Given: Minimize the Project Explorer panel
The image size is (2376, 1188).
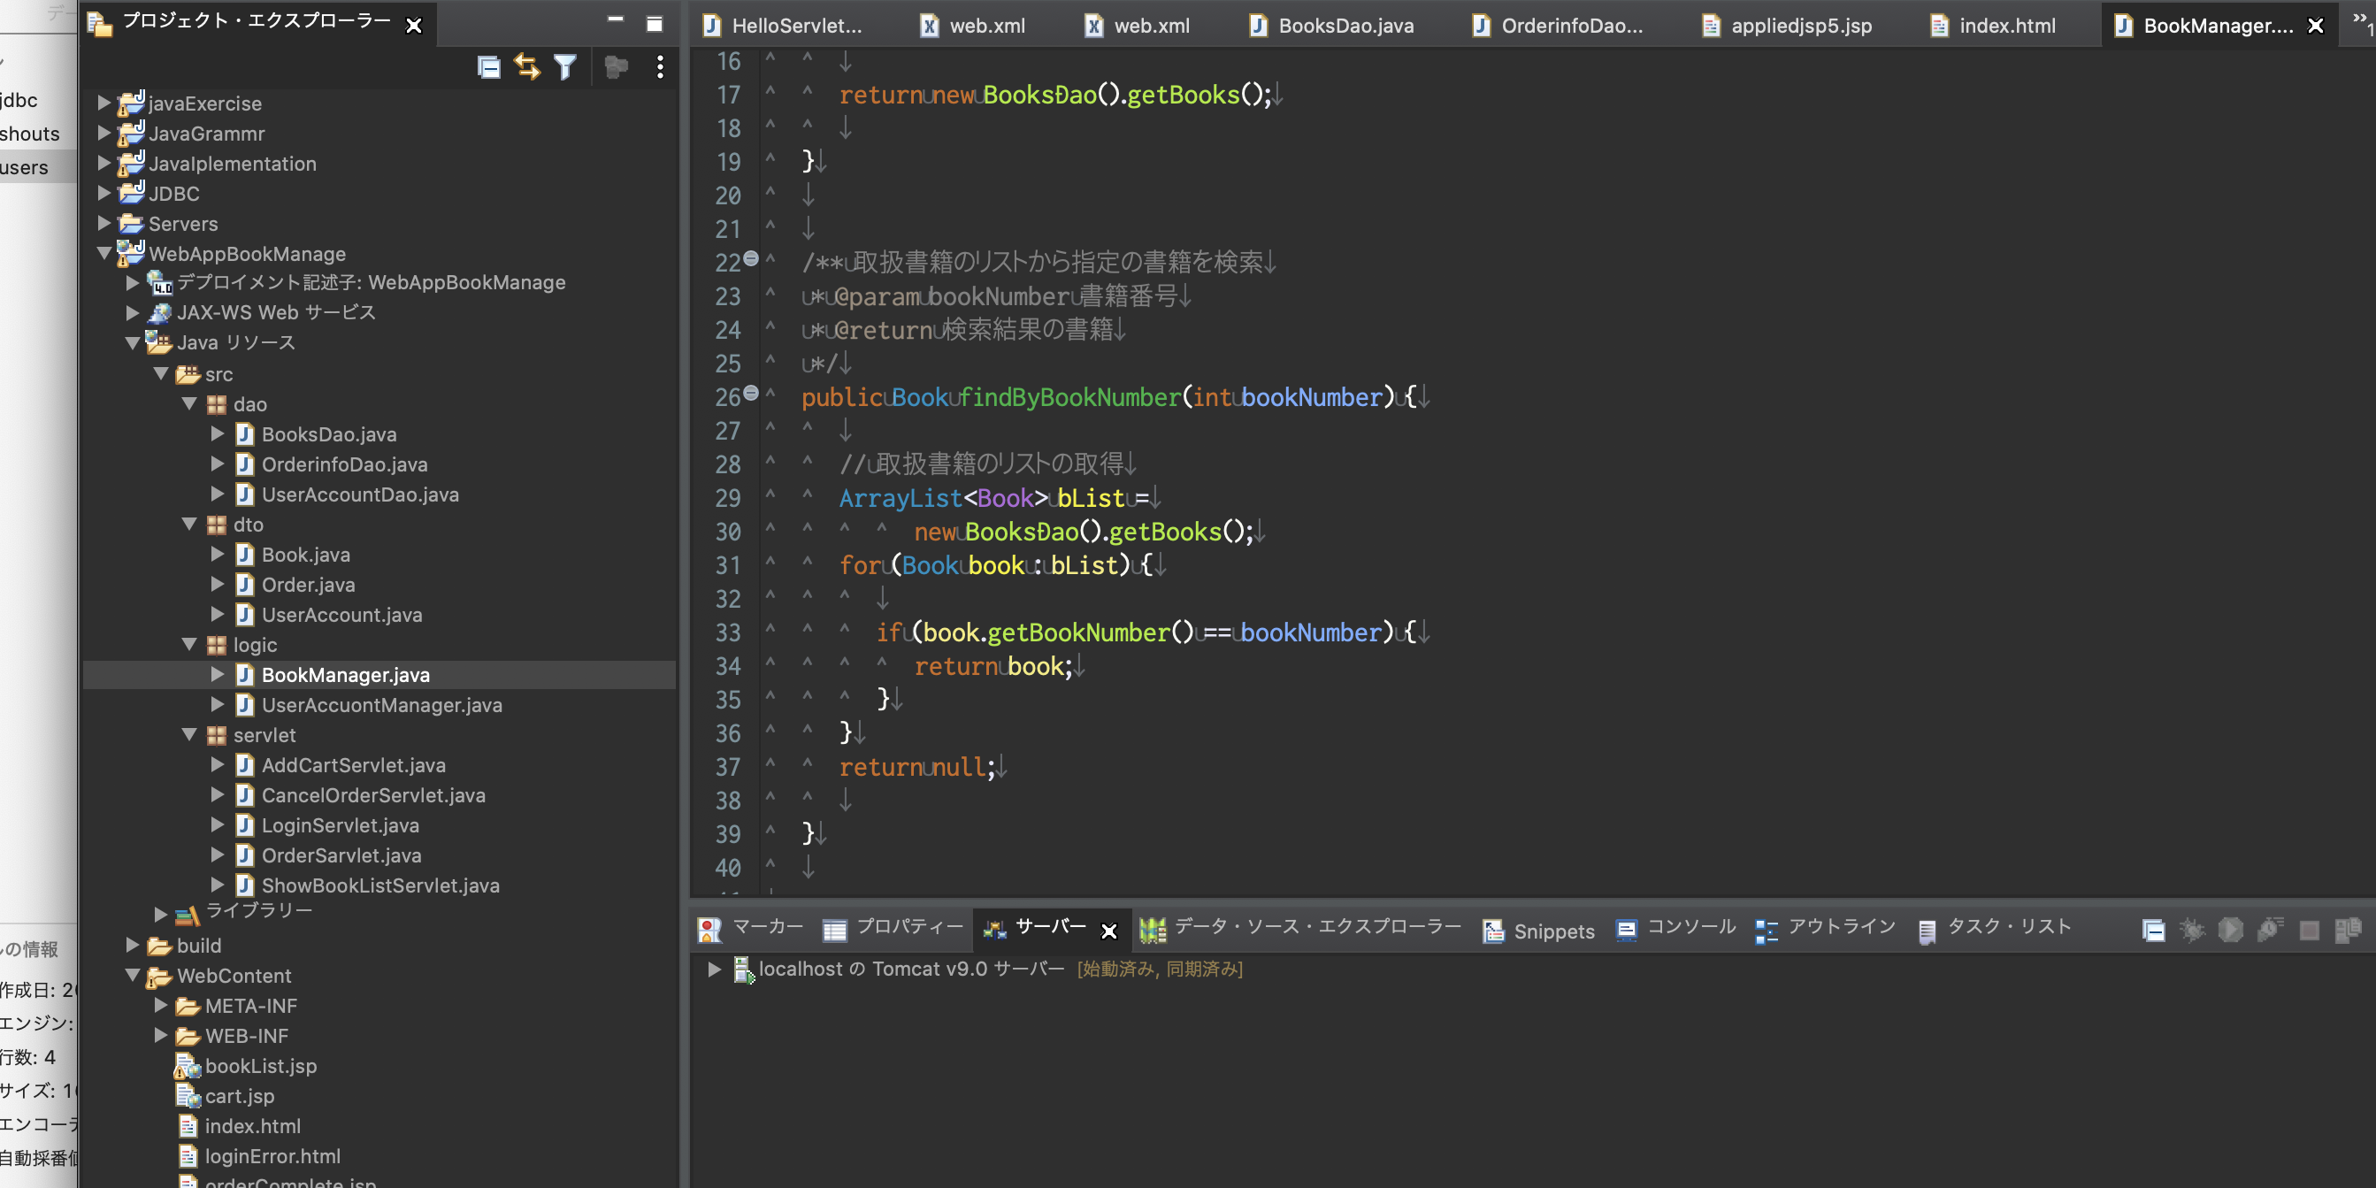Looking at the screenshot, I should click(x=615, y=20).
